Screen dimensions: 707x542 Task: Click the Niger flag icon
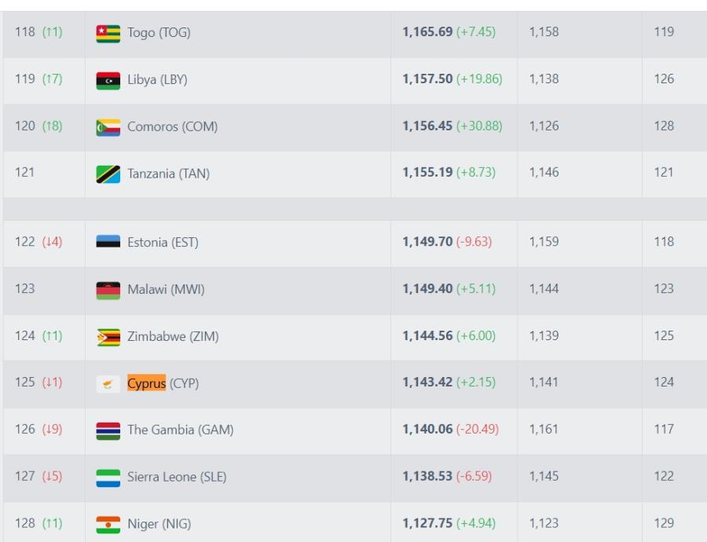pos(108,525)
